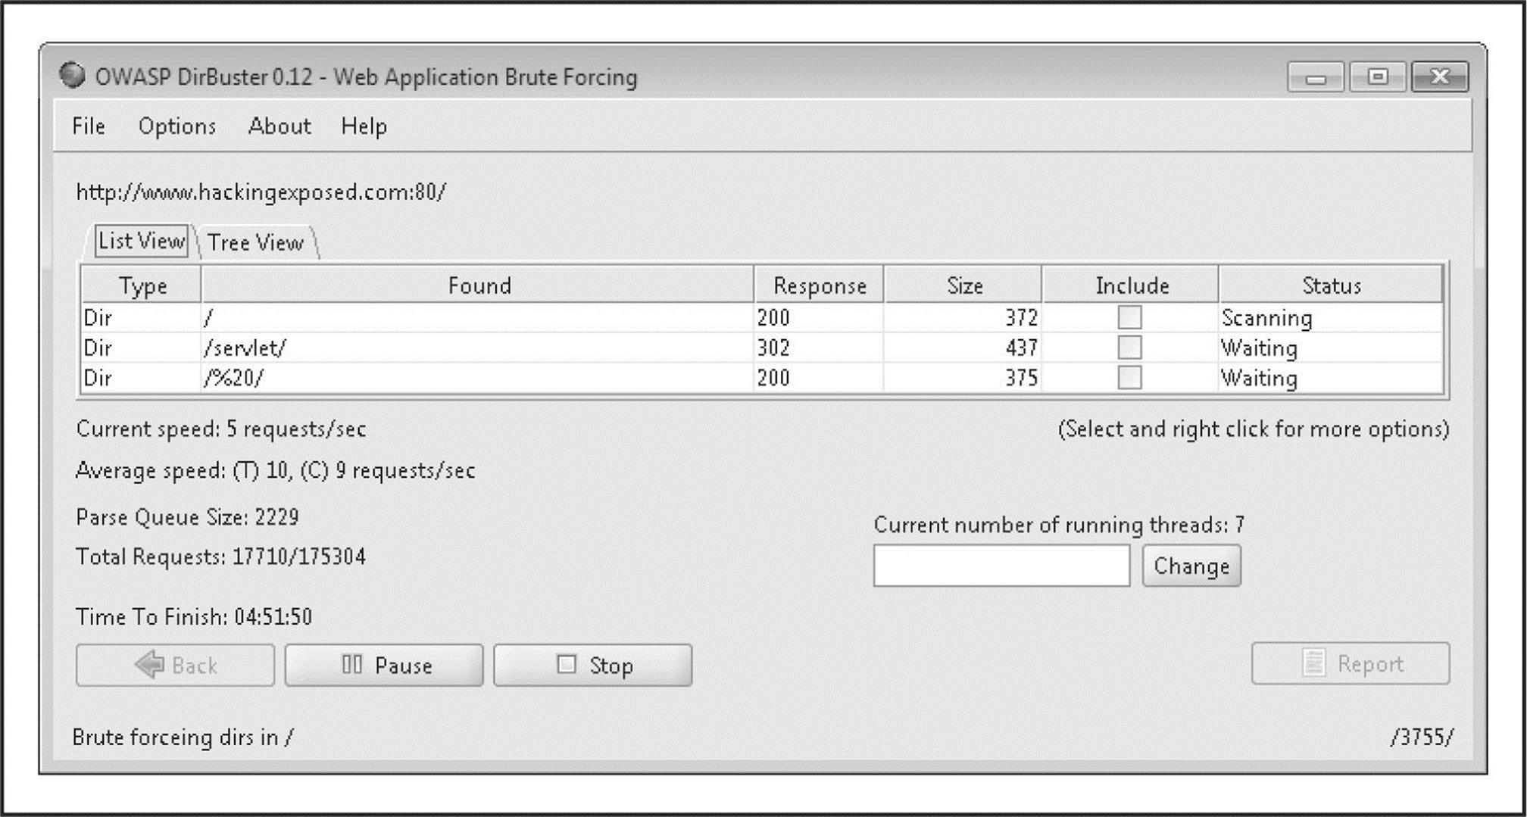The image size is (1527, 817).
Task: Minimize the DirBuster window
Action: pos(1316,76)
